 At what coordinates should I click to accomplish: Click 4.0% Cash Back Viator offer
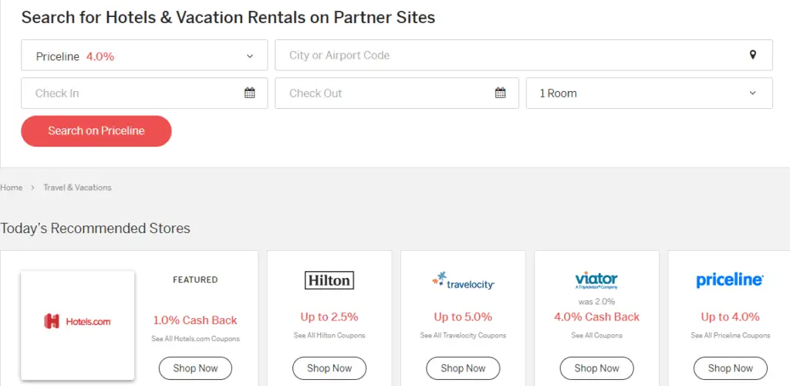point(596,317)
